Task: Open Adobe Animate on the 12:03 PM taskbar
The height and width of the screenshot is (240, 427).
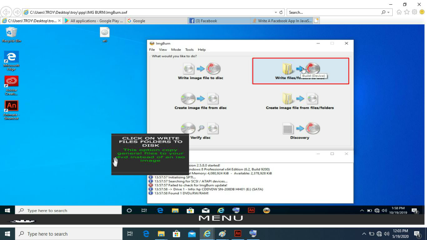Action: pyautogui.click(x=238, y=234)
